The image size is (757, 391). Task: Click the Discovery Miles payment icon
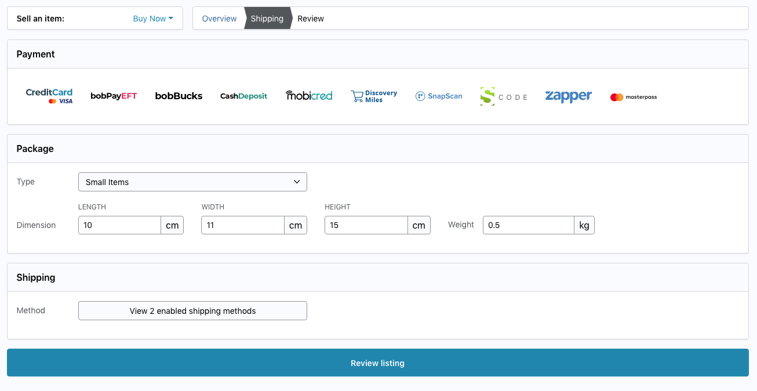[374, 96]
